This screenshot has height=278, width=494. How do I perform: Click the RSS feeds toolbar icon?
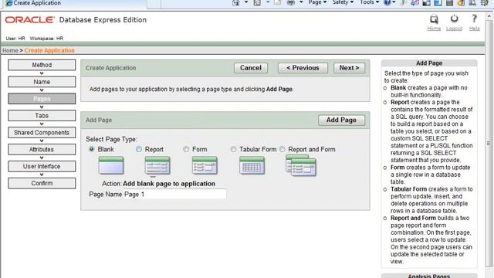click(x=257, y=2)
